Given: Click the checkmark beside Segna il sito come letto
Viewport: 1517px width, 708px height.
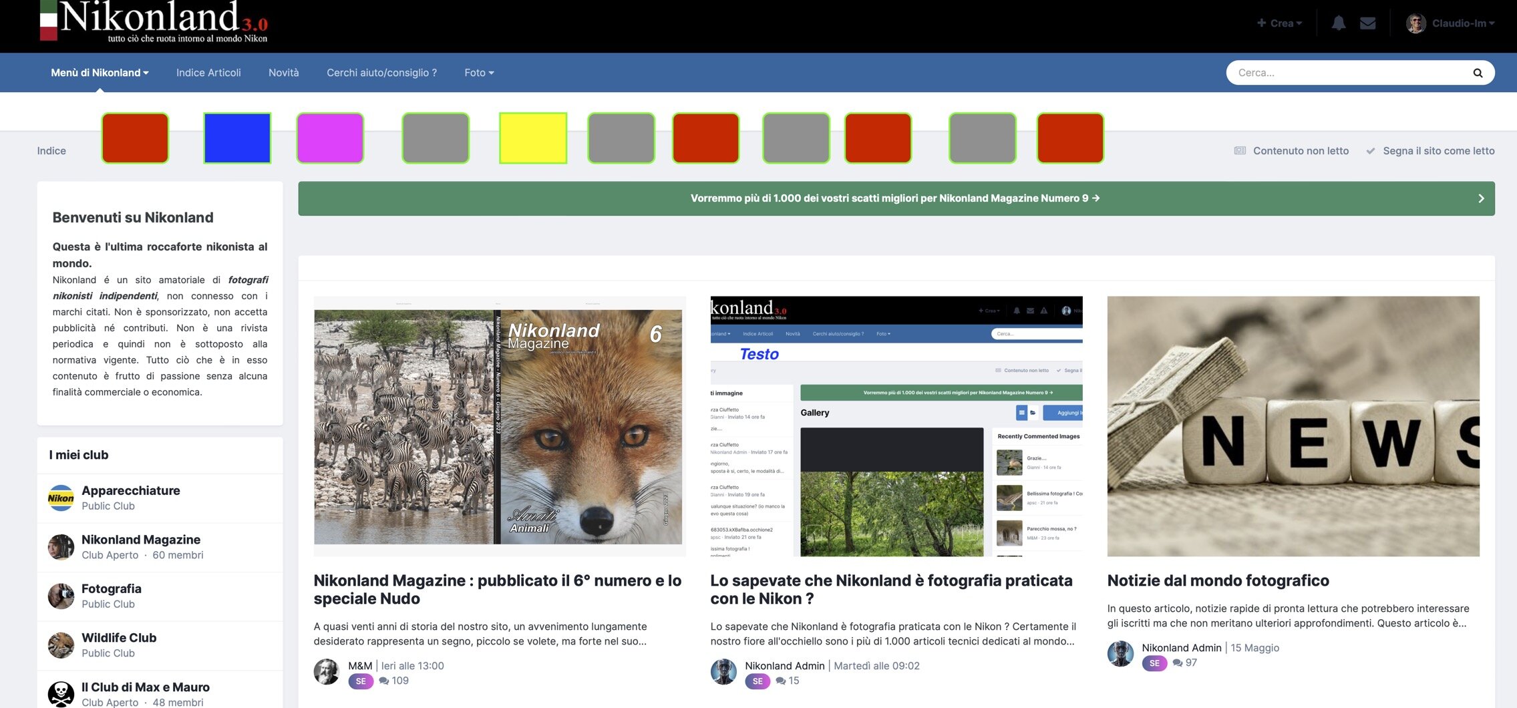Looking at the screenshot, I should pyautogui.click(x=1370, y=151).
